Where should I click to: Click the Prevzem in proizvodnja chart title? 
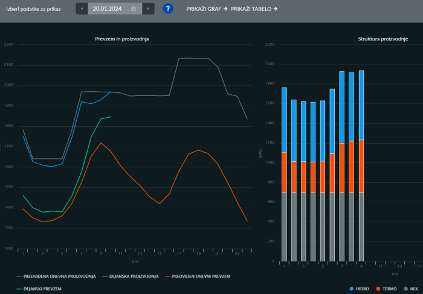click(122, 39)
